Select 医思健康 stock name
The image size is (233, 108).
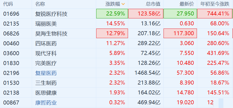(x=46, y=93)
